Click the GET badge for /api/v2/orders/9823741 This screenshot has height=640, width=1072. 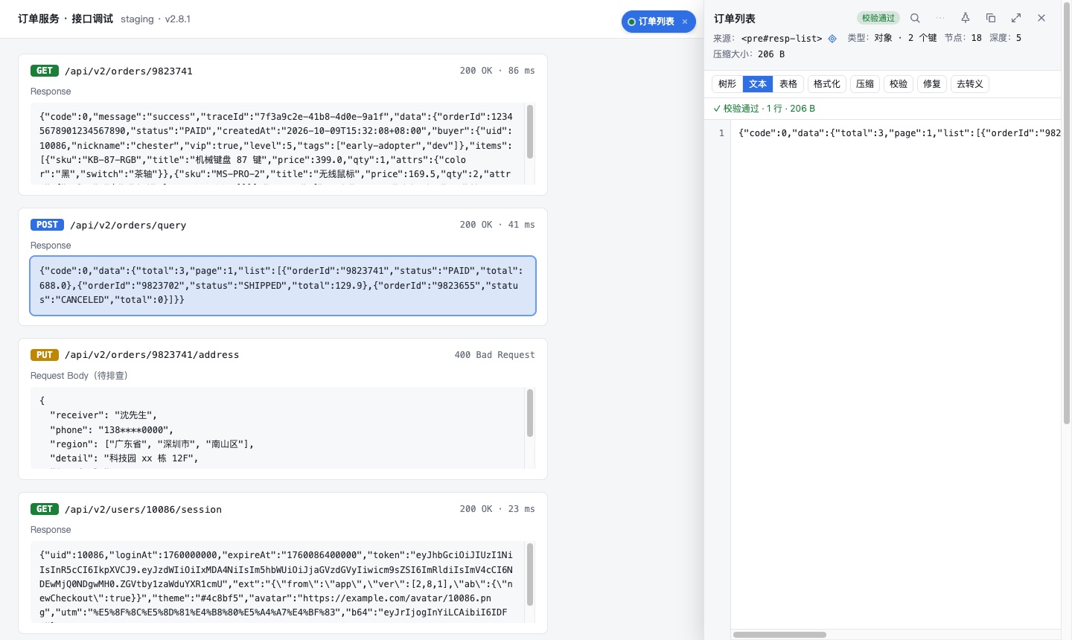[45, 71]
